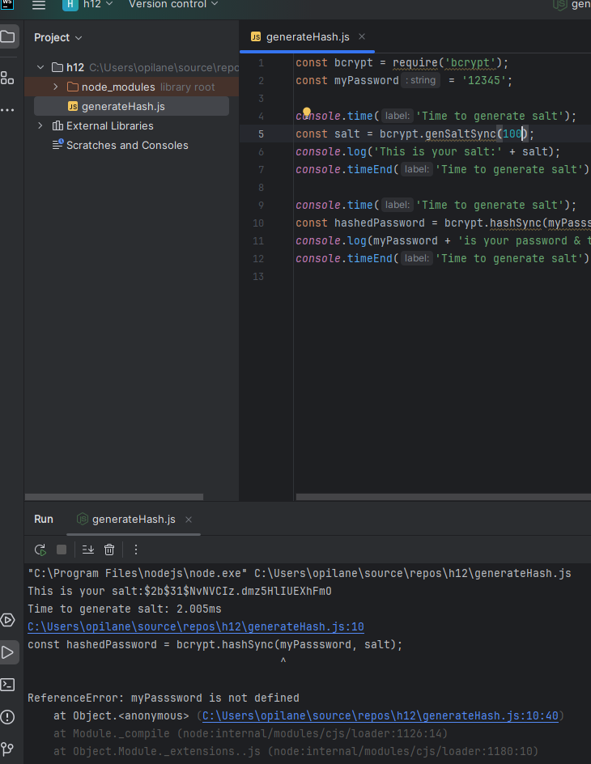Click line number 5 in gutter

tap(261, 134)
